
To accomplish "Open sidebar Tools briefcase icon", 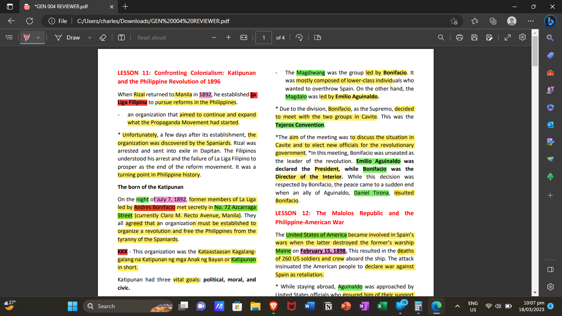I will 550,73.
